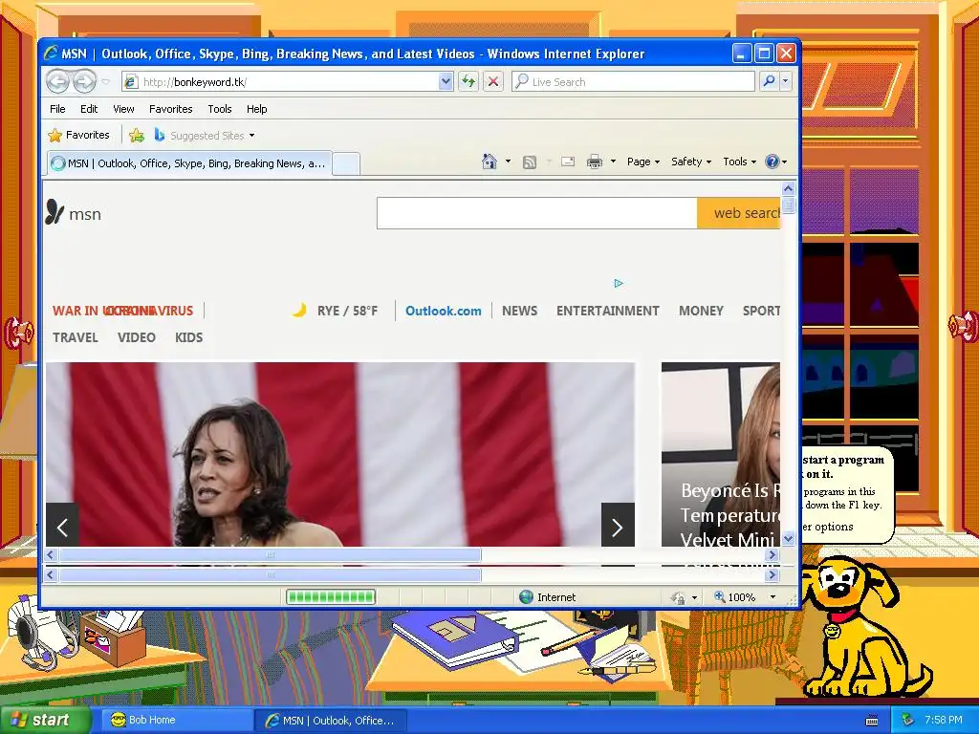
Task: Click upper horizontal scrollbar thumb
Action: [x=271, y=555]
